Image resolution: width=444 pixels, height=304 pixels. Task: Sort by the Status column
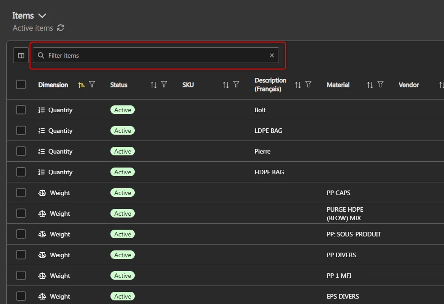point(154,85)
